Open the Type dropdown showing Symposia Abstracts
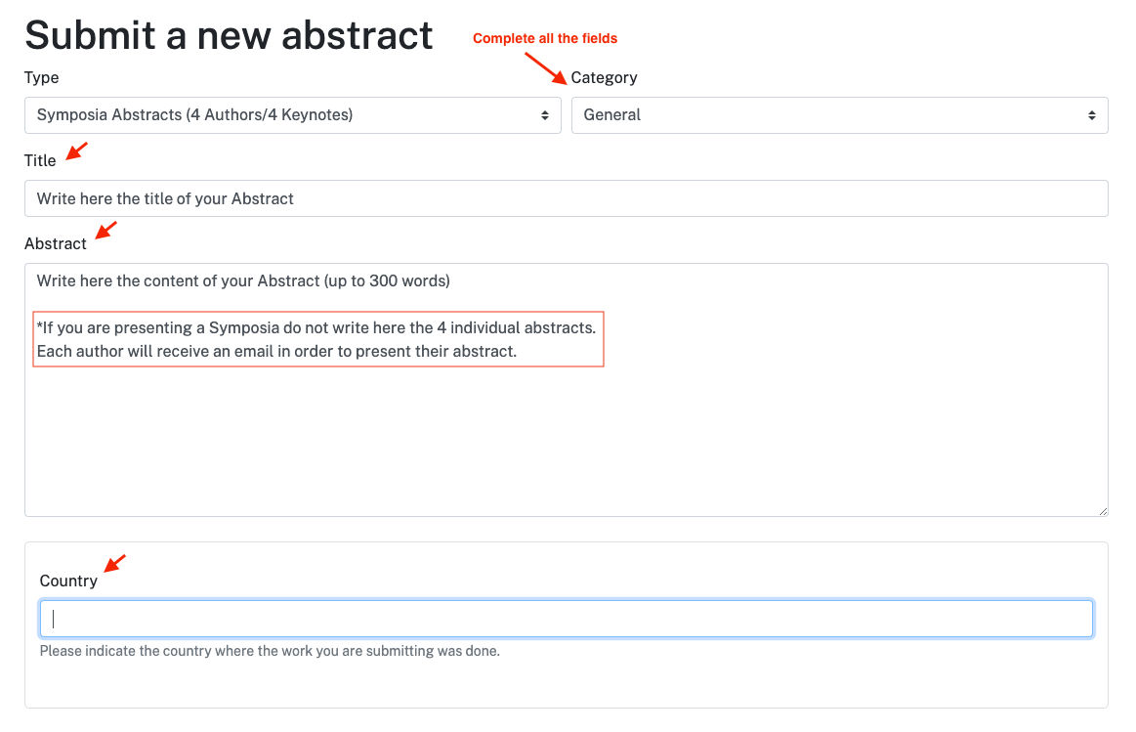This screenshot has height=732, width=1136. (x=293, y=115)
